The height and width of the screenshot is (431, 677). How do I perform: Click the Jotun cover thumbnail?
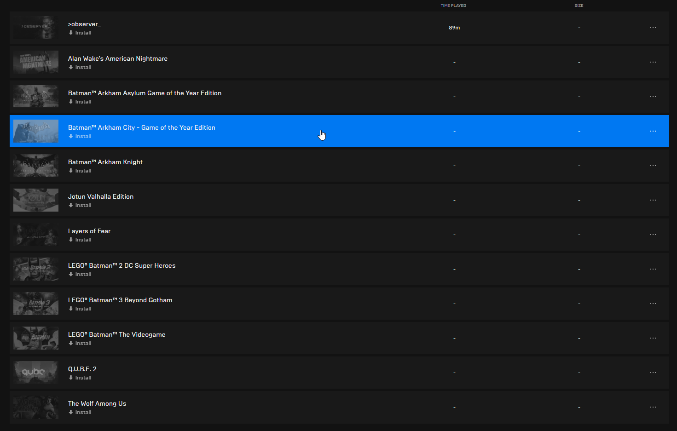(36, 200)
